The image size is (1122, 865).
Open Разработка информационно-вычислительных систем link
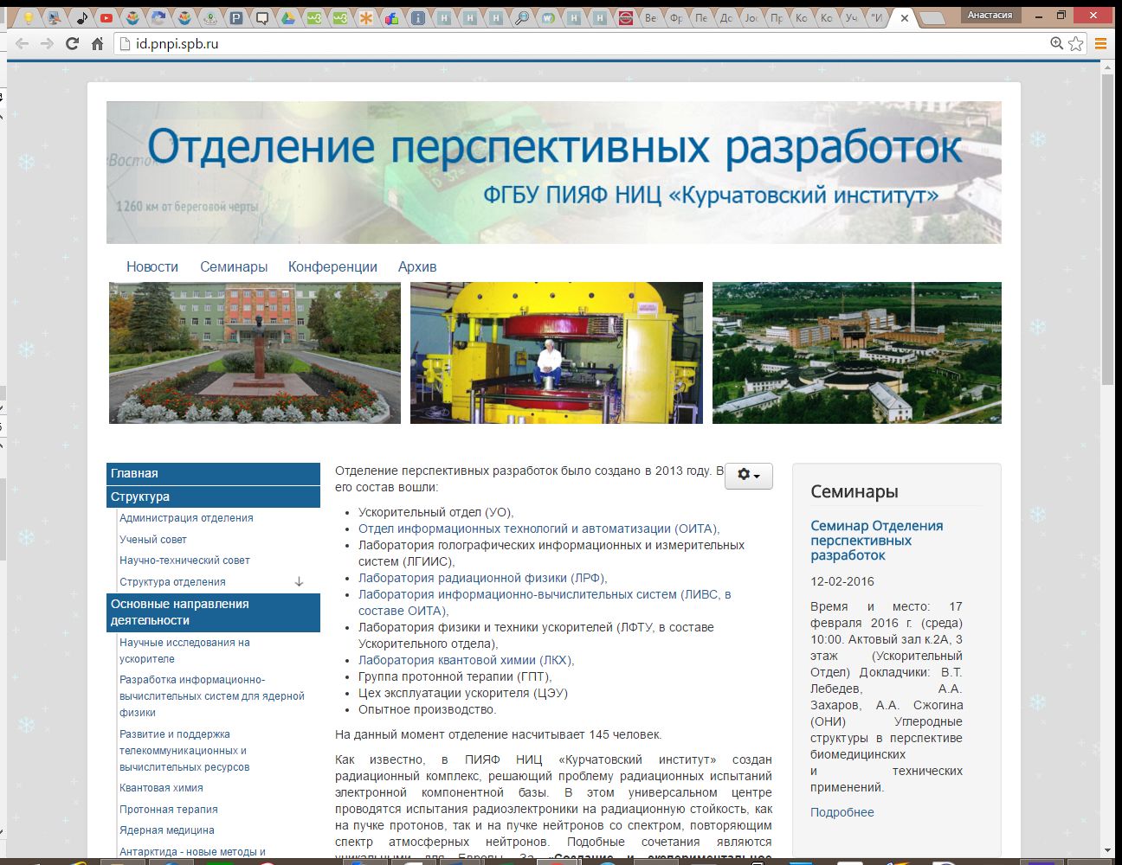[212, 696]
